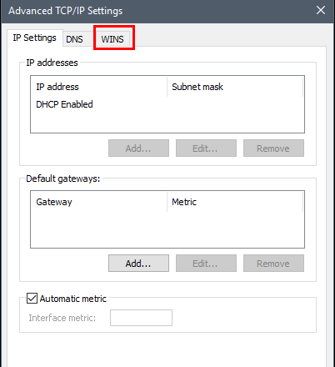This screenshot has height=367, width=335.
Task: Select the IP Settings tab
Action: (35, 38)
